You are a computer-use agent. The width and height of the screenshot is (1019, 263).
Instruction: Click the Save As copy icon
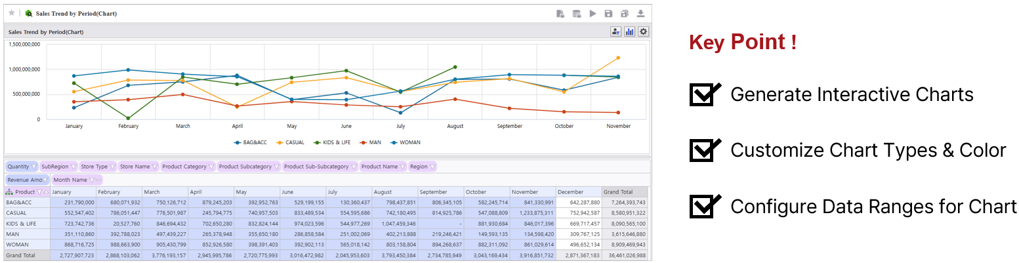[x=625, y=13]
